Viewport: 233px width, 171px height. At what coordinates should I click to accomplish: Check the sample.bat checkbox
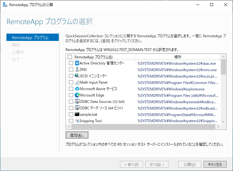point(71,115)
